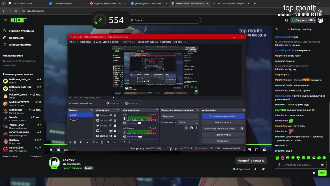The width and height of the screenshot is (330, 186).
Task: Mute the twitchovskoe audio track
Action: 125,137
